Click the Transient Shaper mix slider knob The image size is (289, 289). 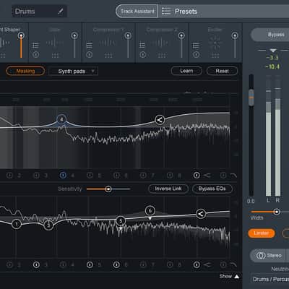[21, 35]
